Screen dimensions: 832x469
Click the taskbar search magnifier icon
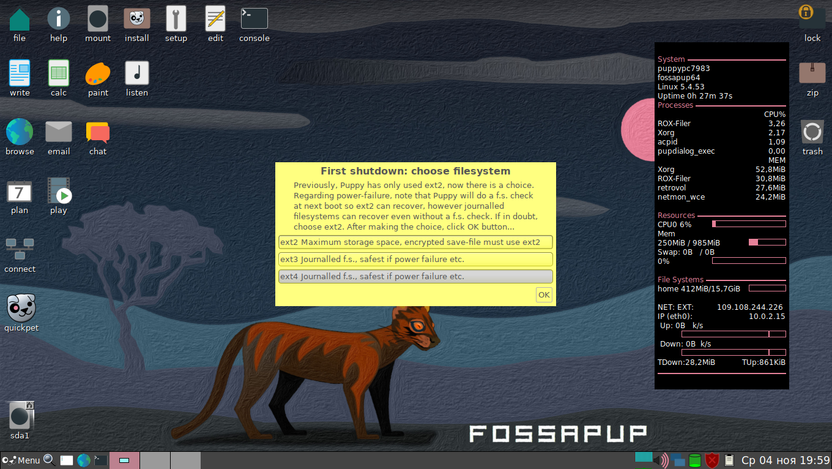coord(50,460)
